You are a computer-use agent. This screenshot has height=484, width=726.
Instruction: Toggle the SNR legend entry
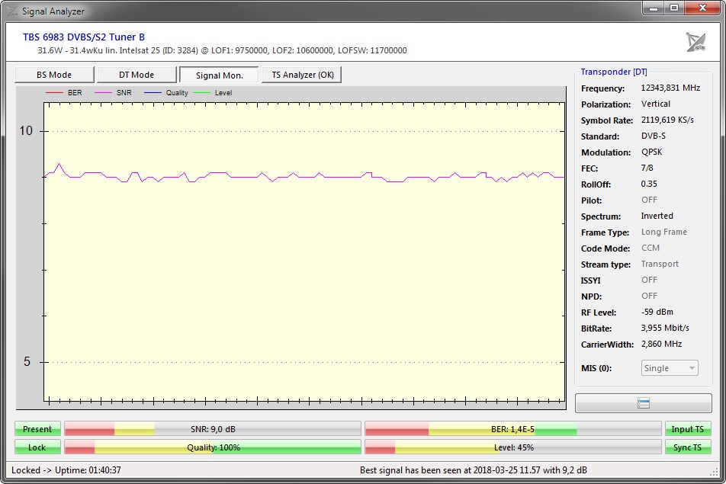point(114,92)
